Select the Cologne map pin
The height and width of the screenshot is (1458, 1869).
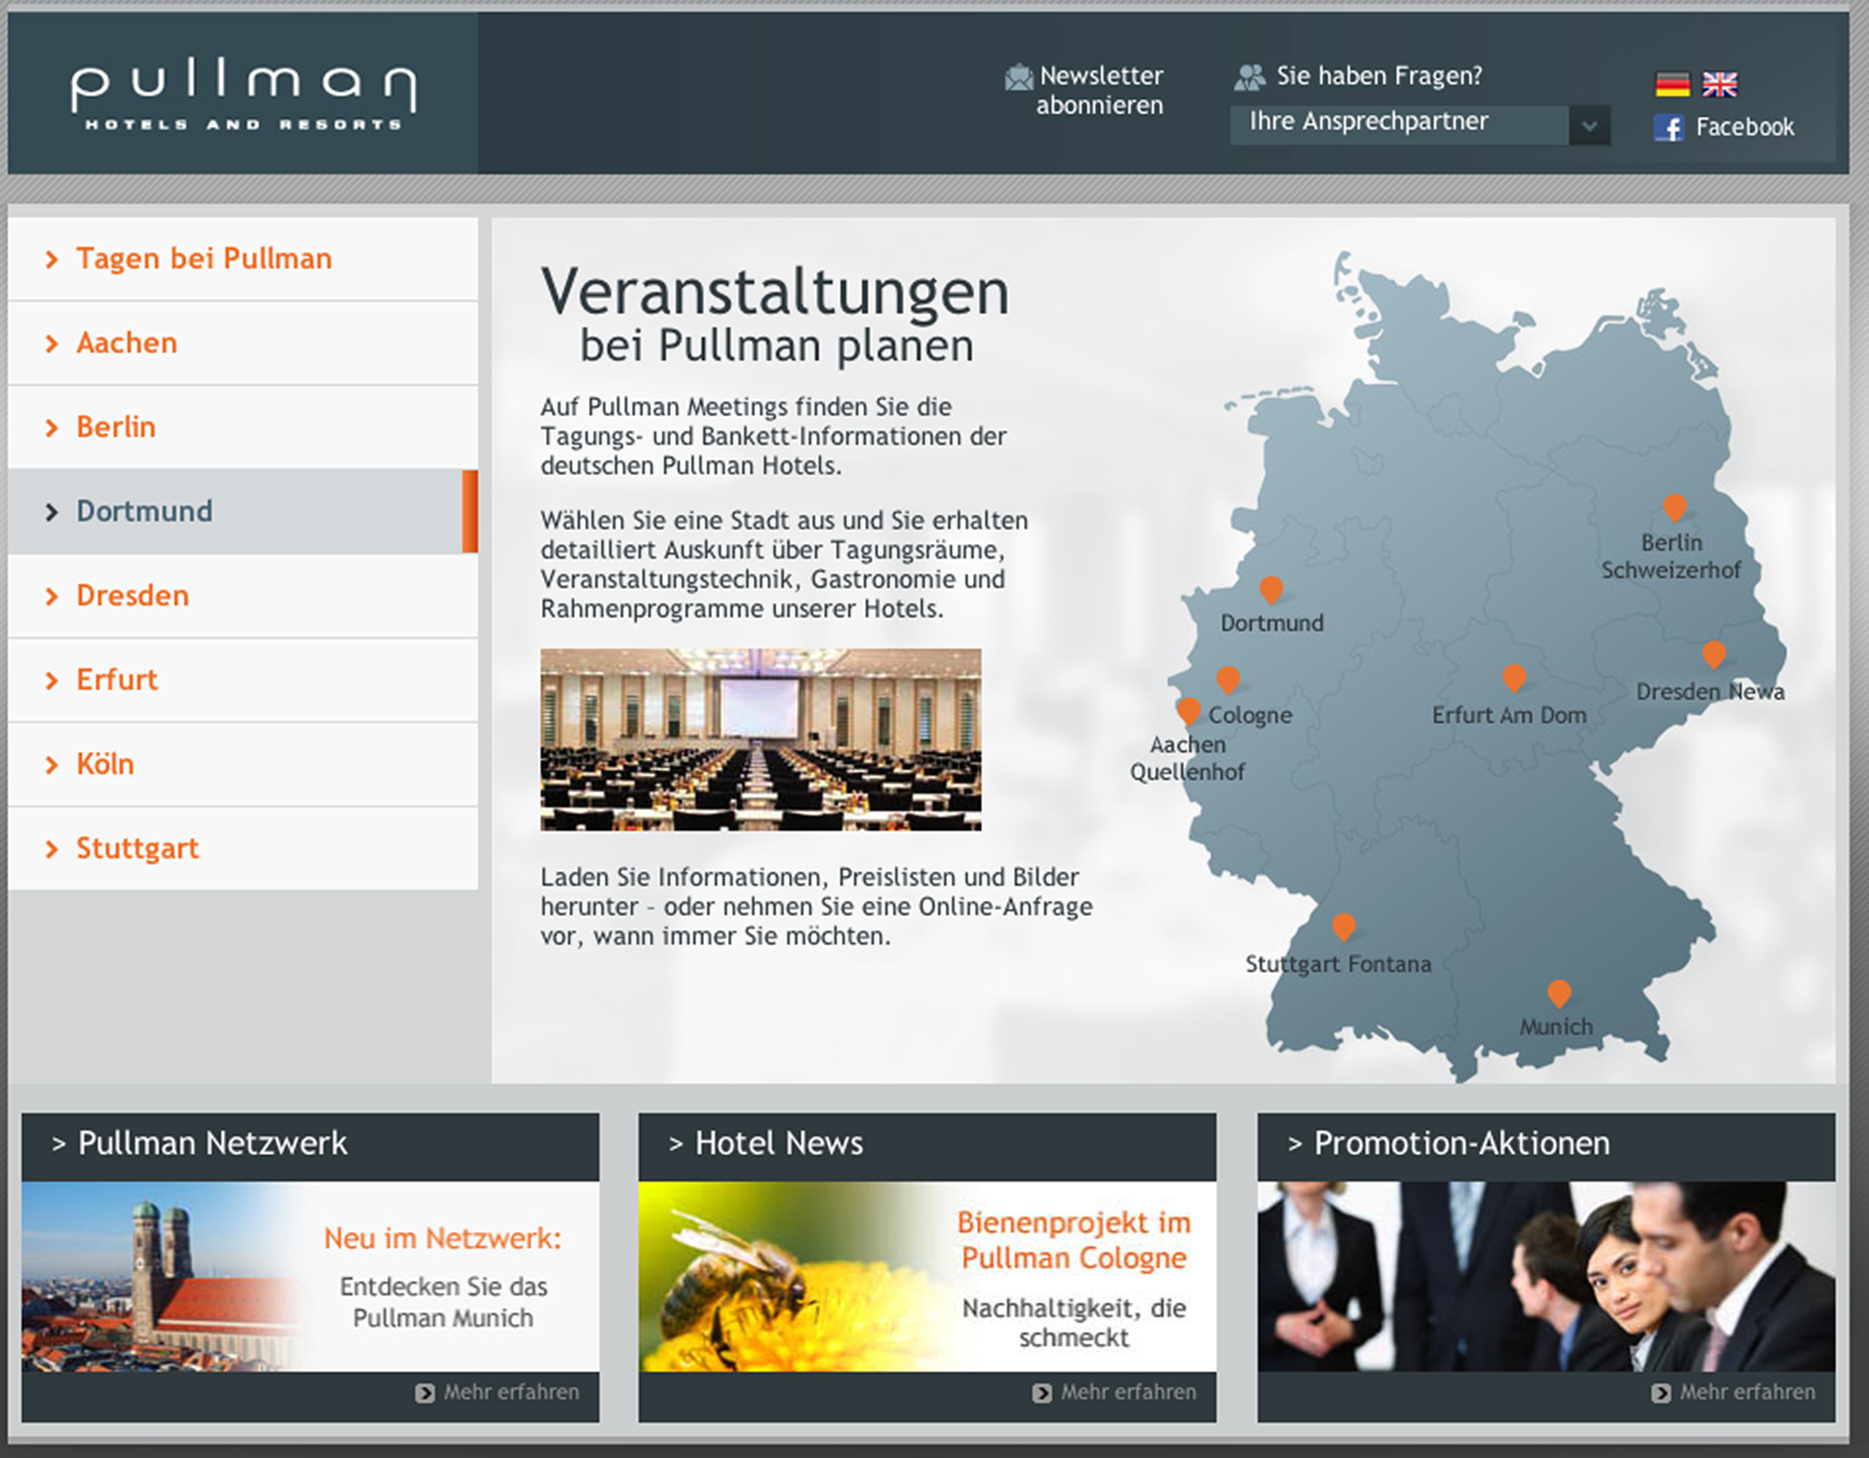point(1228,681)
